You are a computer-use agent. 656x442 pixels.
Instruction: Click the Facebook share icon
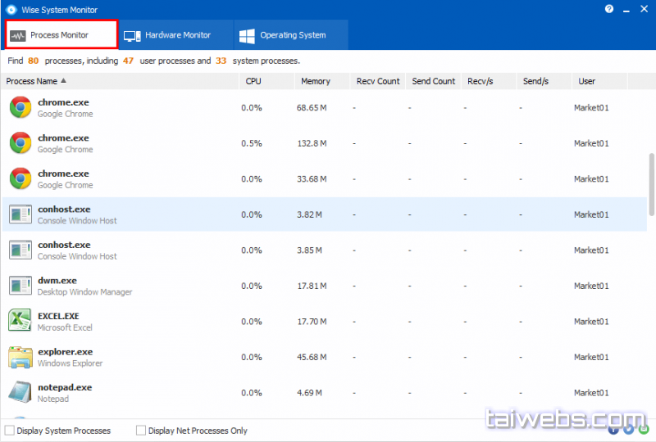click(x=614, y=428)
